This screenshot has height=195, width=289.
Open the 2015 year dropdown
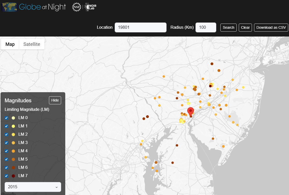tap(33, 187)
